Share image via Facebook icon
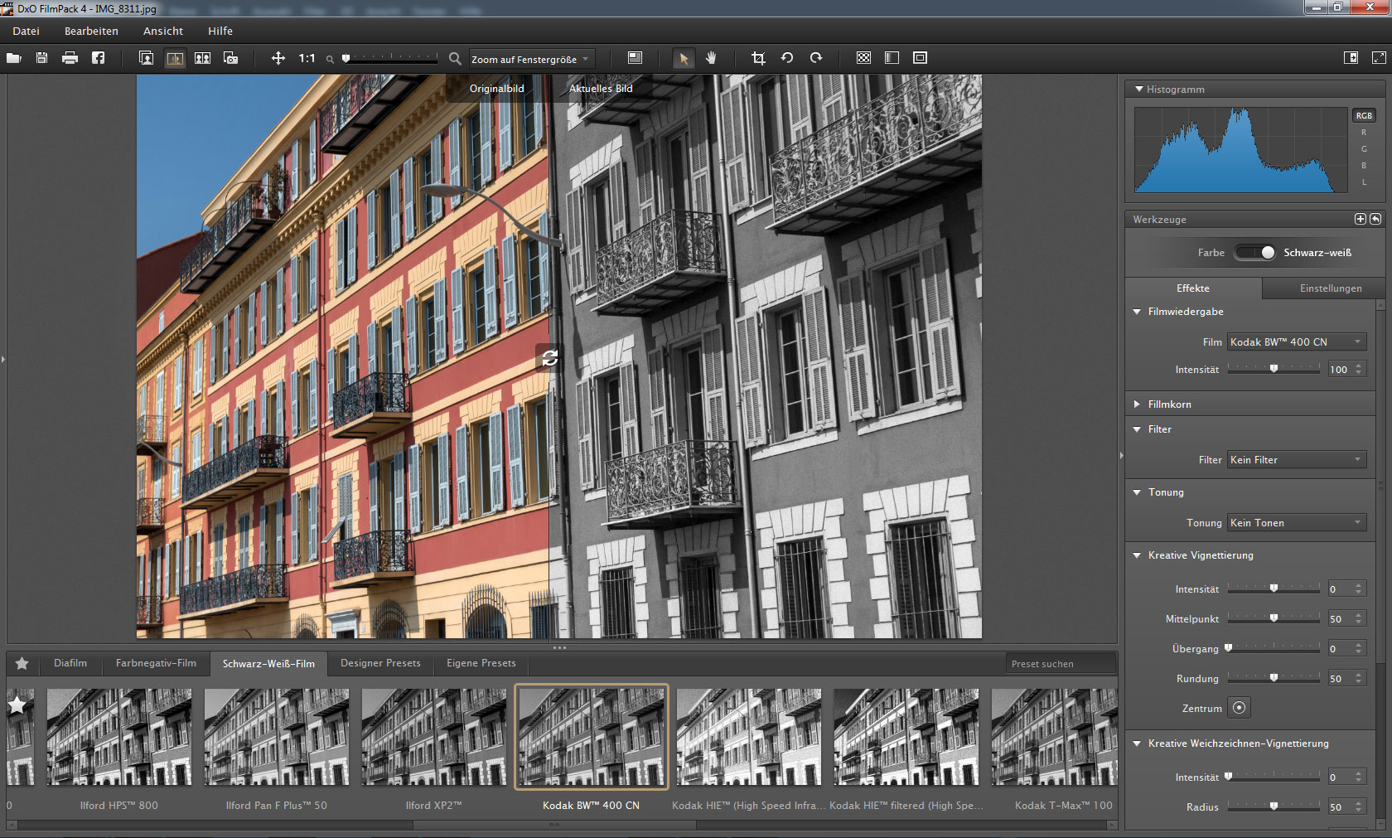Image resolution: width=1392 pixels, height=838 pixels. pos(98,58)
